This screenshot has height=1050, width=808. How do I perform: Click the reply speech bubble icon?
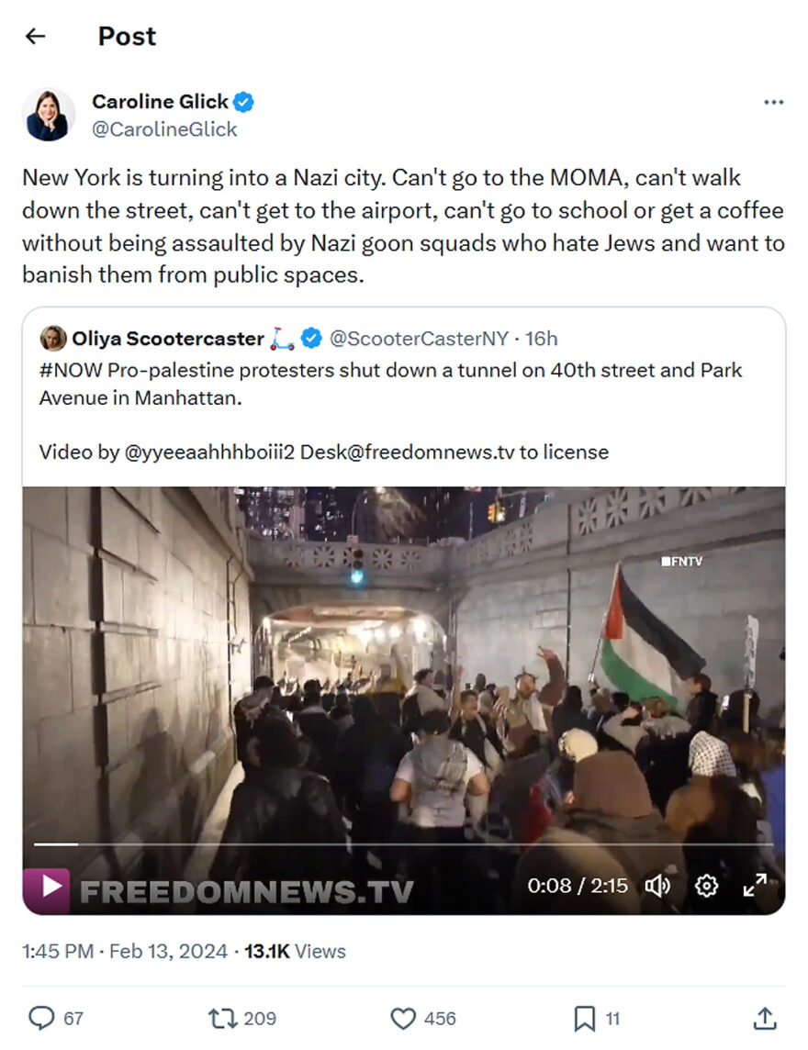[41, 1018]
